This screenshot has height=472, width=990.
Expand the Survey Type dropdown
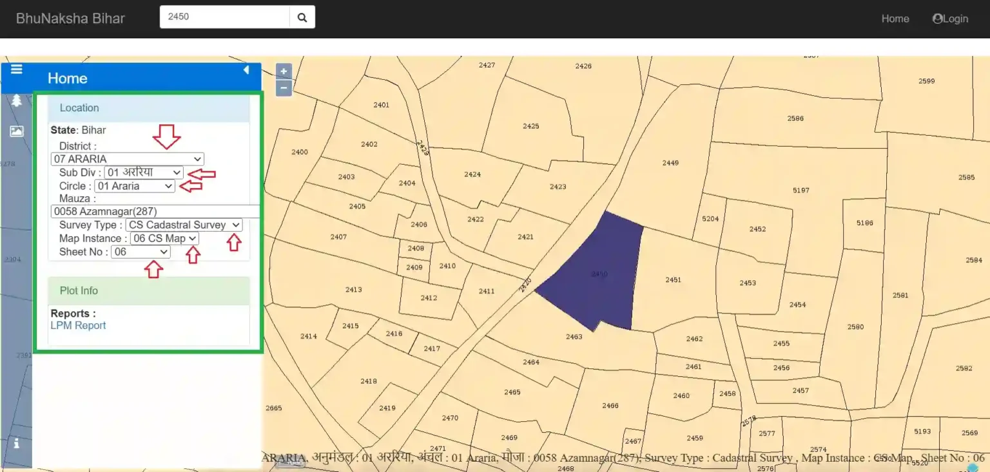tap(184, 225)
